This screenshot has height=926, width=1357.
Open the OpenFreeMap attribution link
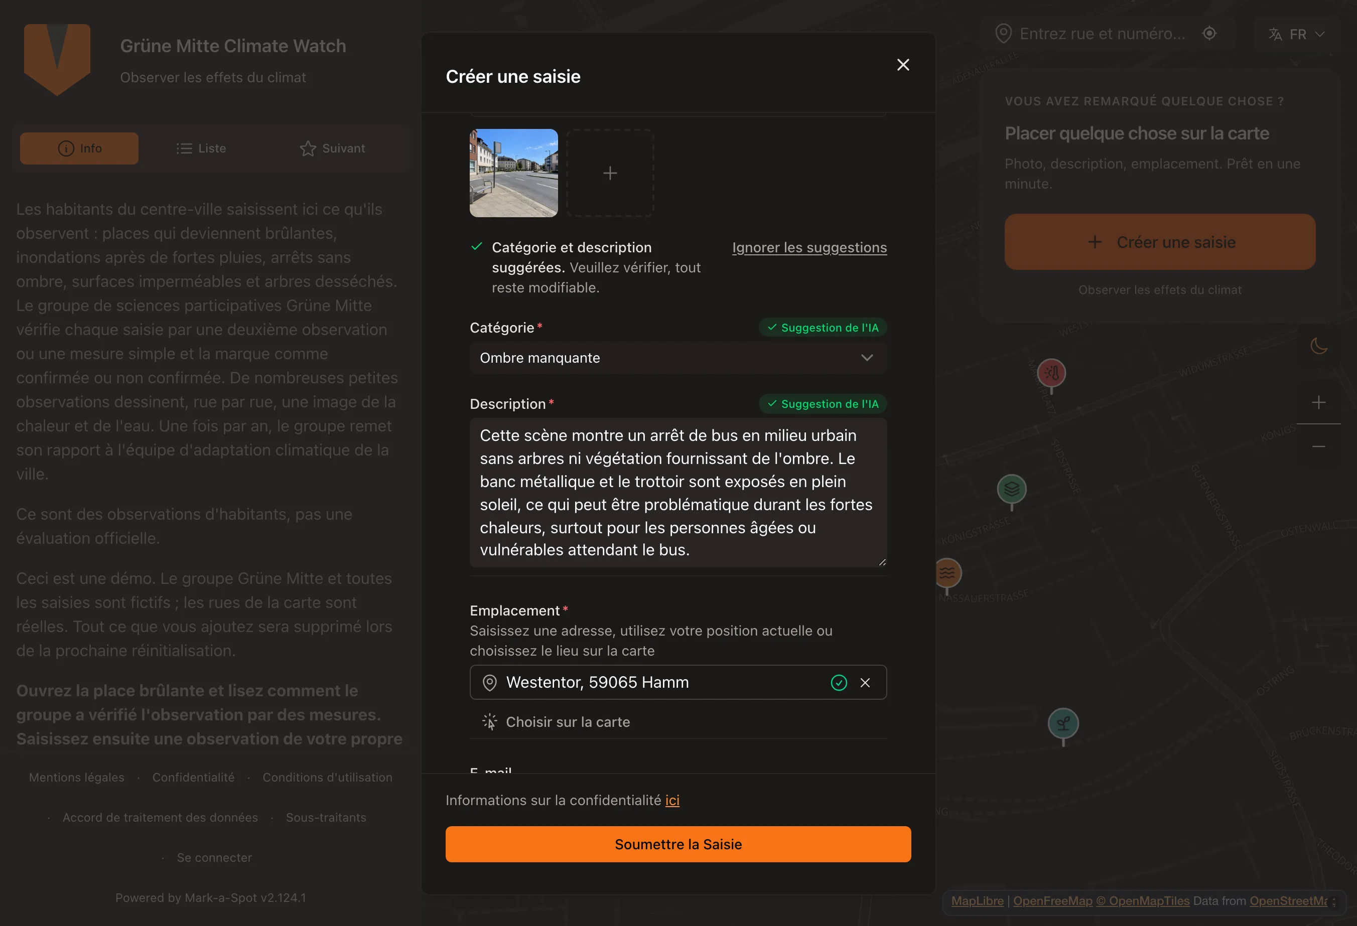pos(1052,901)
